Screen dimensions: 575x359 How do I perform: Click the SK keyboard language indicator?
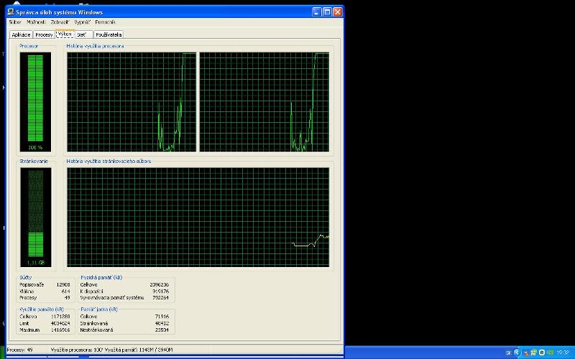click(508, 353)
